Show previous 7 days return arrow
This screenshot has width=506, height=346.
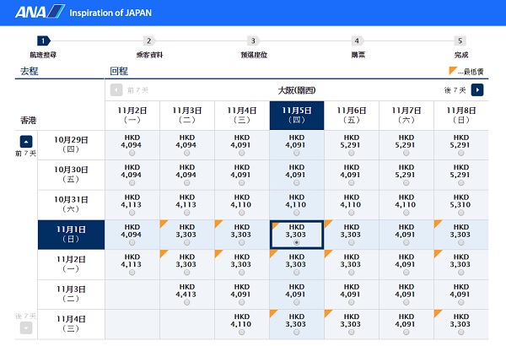click(116, 89)
